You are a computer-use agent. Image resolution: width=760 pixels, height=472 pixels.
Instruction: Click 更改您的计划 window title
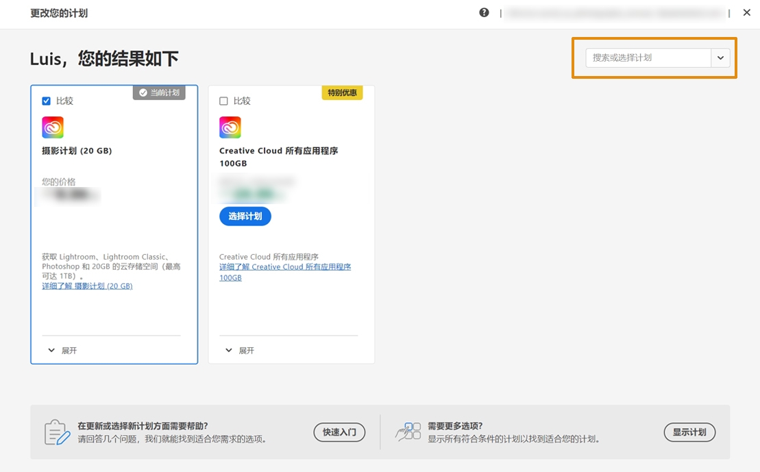coord(59,13)
